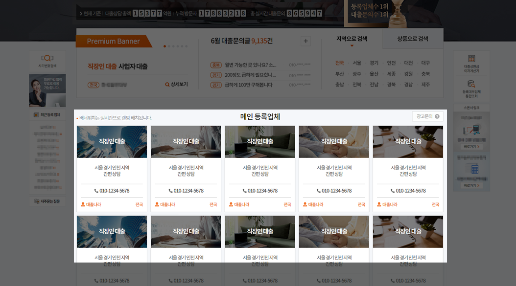
Task: Open the '급하게 100만 구해봅니다' inquiry post
Action: point(248,85)
